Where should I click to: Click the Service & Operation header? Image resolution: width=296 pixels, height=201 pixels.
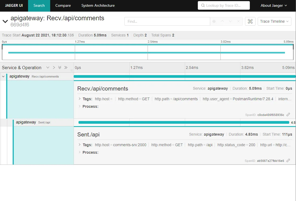tap(22, 68)
